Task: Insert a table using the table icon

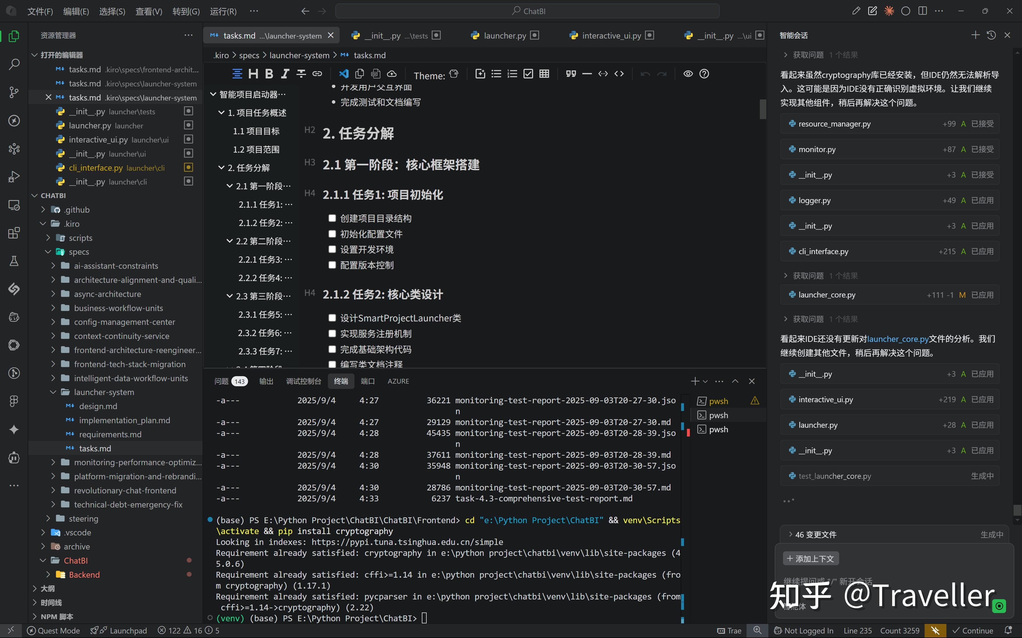Action: click(x=544, y=73)
